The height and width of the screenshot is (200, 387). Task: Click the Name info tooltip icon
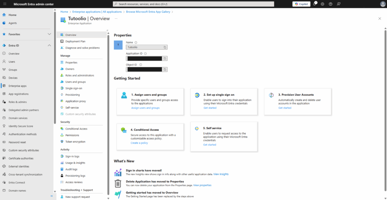coord(136,42)
